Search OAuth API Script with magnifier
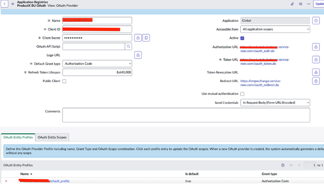Viewport: 324px width, 184px height. [x=128, y=47]
